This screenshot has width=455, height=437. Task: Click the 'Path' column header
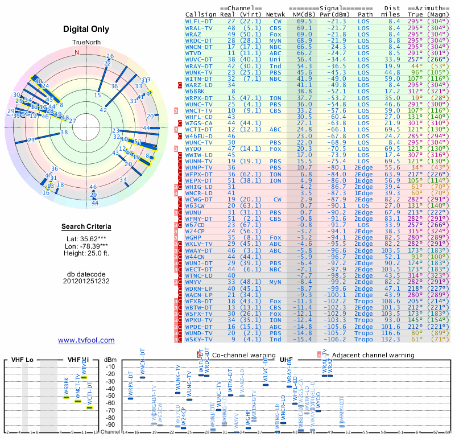coord(365,15)
